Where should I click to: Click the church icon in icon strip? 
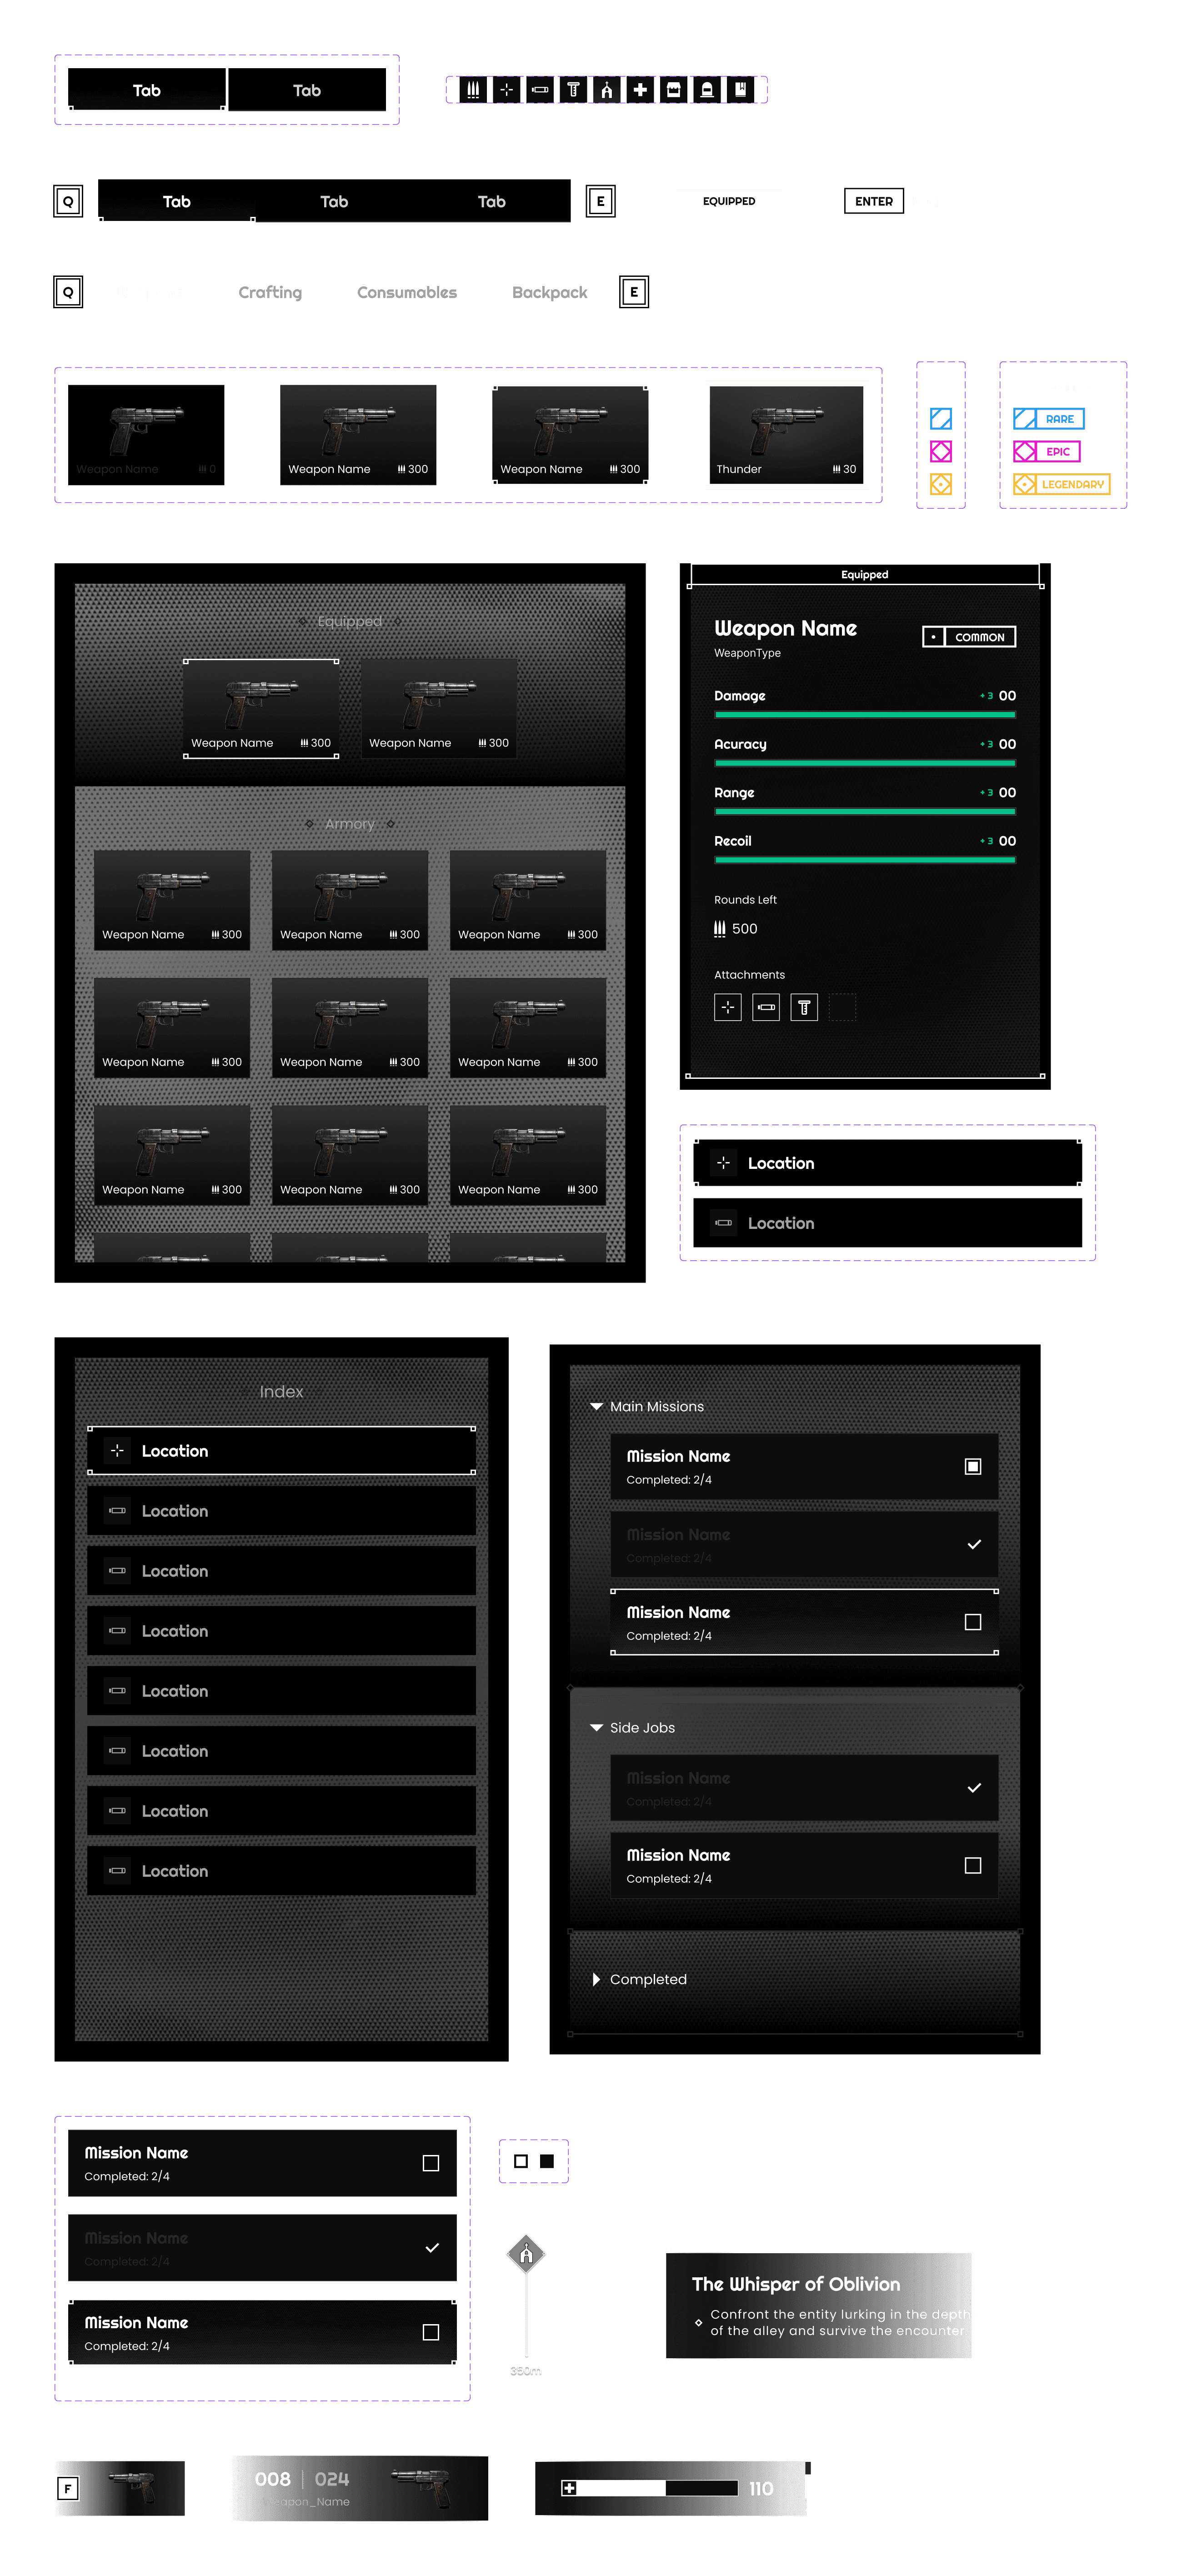coord(606,90)
